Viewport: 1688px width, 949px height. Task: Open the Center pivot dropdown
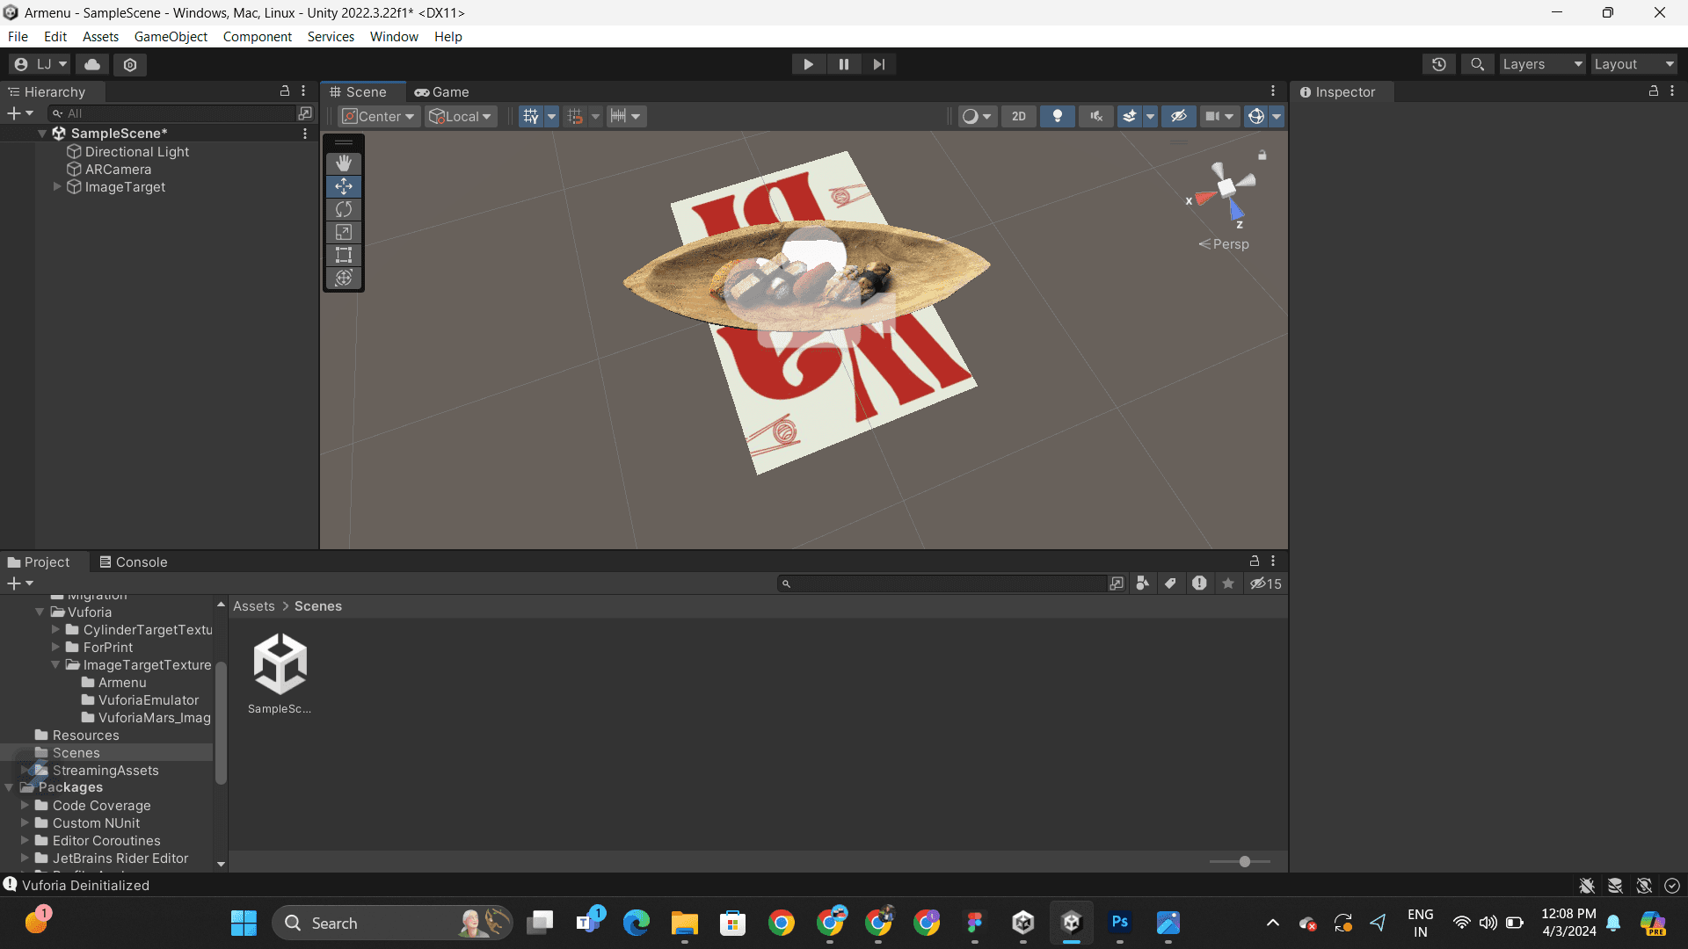[379, 116]
